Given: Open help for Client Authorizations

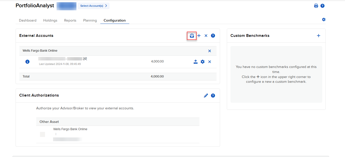Looking at the screenshot, I should point(213,96).
